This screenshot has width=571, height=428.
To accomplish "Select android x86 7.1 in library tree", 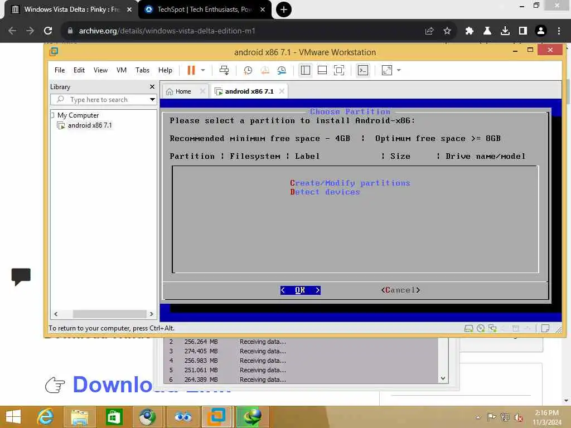I will pyautogui.click(x=90, y=125).
